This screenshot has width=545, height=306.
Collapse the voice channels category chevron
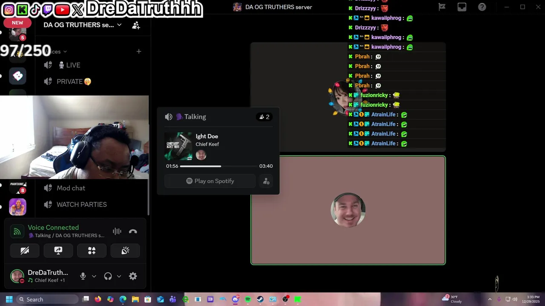pos(65,51)
